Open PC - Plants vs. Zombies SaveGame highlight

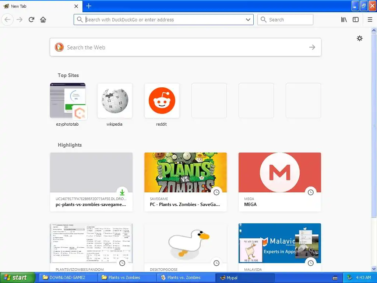tap(186, 182)
